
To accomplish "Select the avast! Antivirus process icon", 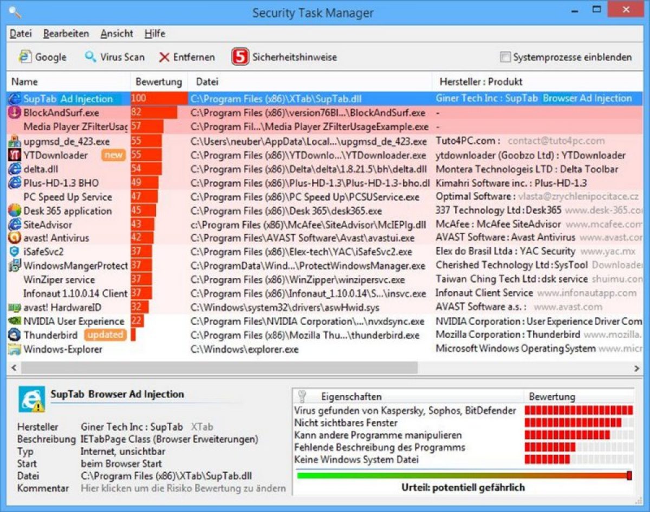I will click(x=13, y=238).
